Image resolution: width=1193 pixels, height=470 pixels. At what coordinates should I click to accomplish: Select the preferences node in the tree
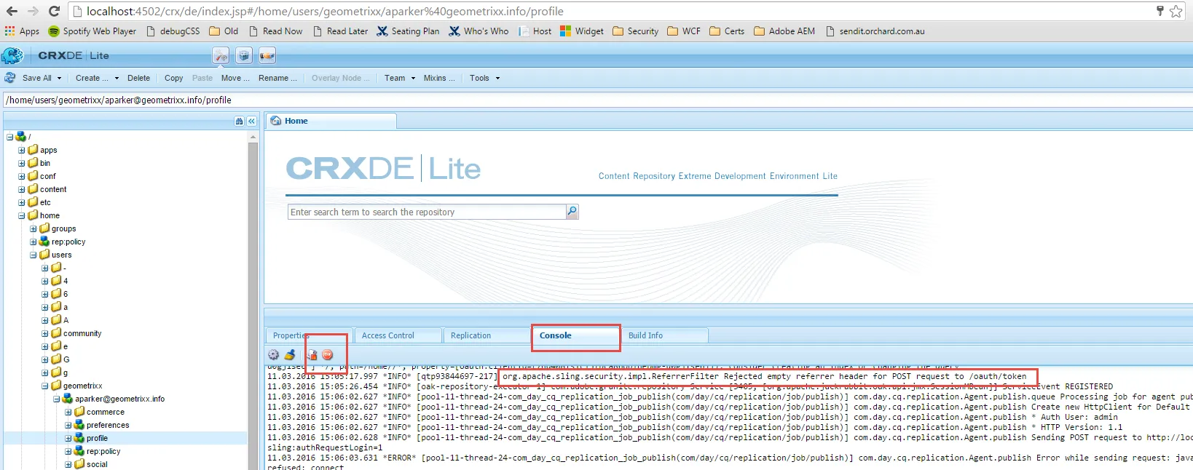pyautogui.click(x=108, y=425)
